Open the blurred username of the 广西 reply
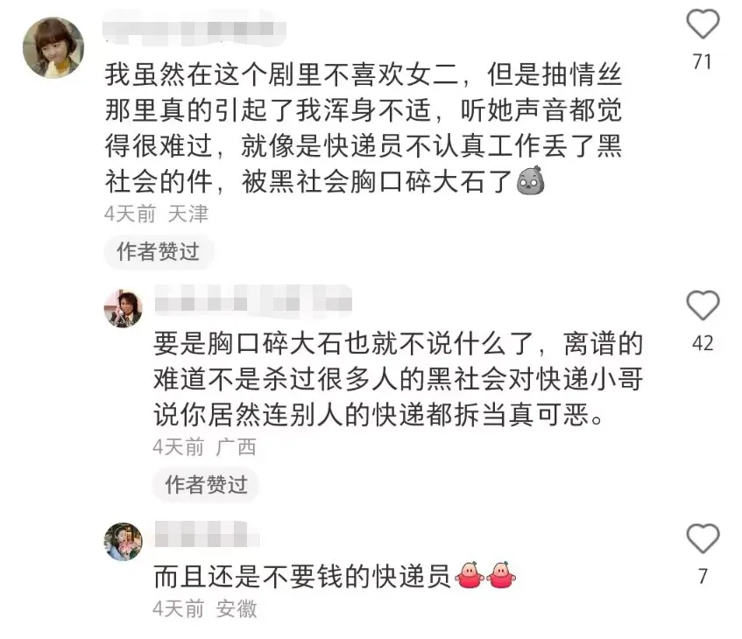The image size is (742, 639). (x=253, y=301)
